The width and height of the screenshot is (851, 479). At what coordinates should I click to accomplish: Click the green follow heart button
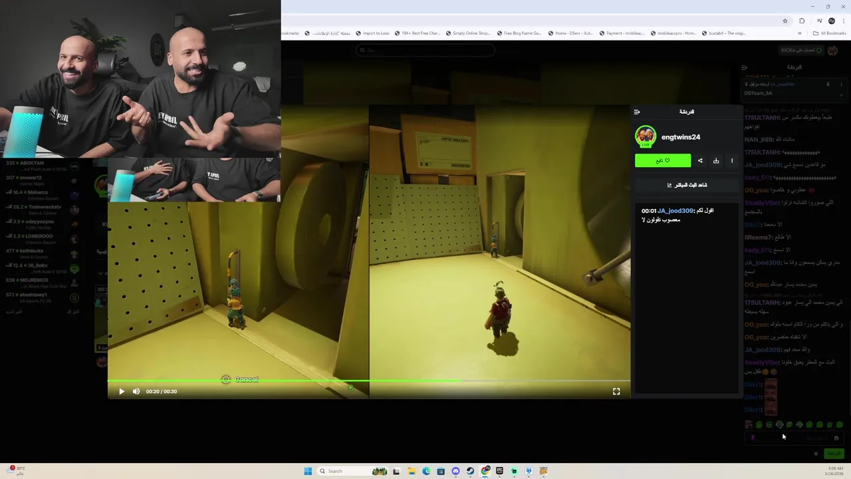click(x=663, y=160)
